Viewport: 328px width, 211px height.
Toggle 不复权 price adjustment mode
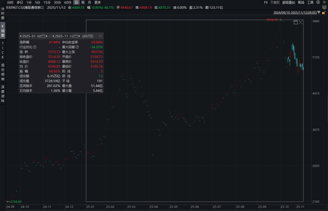pos(275,2)
